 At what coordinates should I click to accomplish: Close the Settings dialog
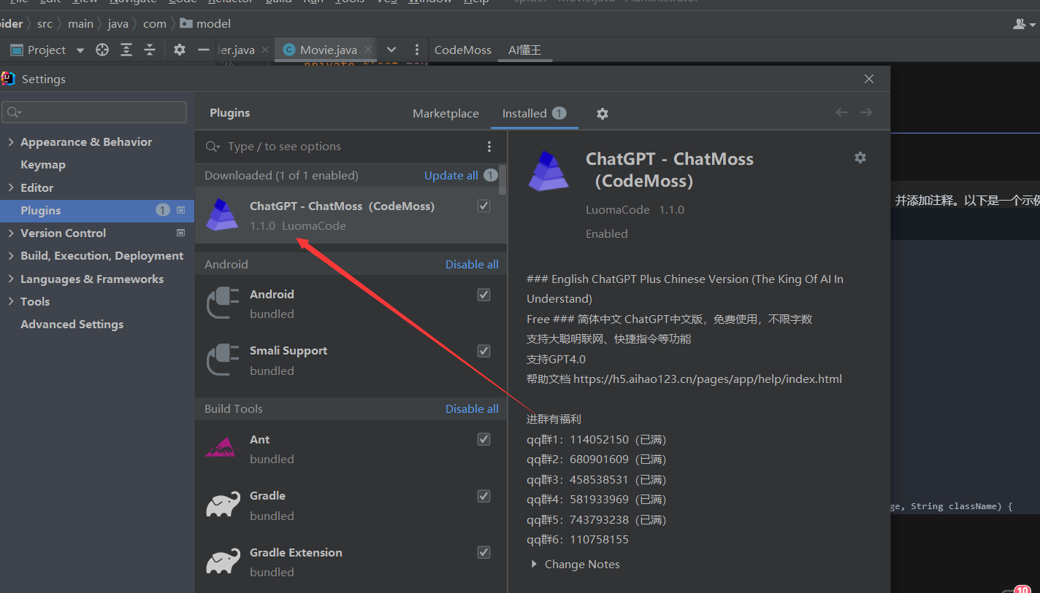(x=869, y=79)
